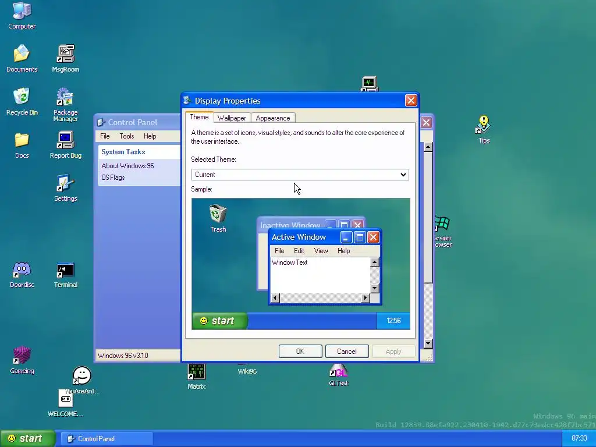Open the Docs folder icon

click(x=22, y=145)
